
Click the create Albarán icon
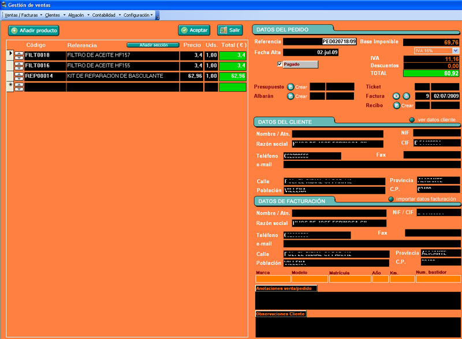[x=290, y=96]
